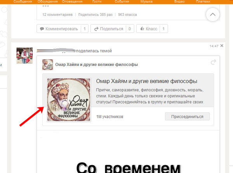Open the "12 комментариев" link
The image size is (233, 173).
click(x=57, y=15)
